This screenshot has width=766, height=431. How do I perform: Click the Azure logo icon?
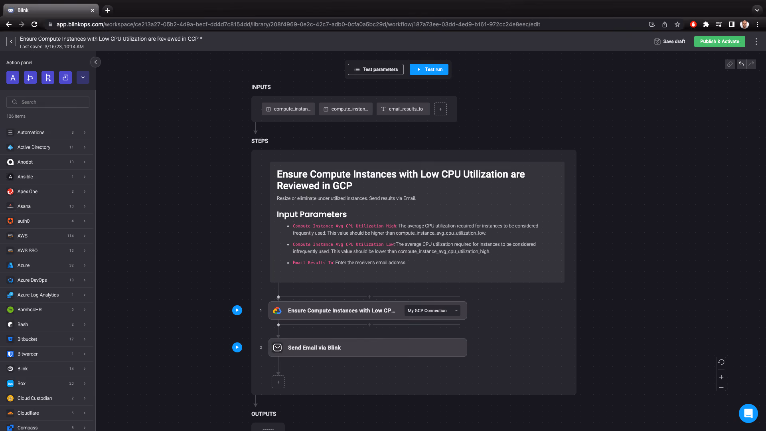coord(10,265)
